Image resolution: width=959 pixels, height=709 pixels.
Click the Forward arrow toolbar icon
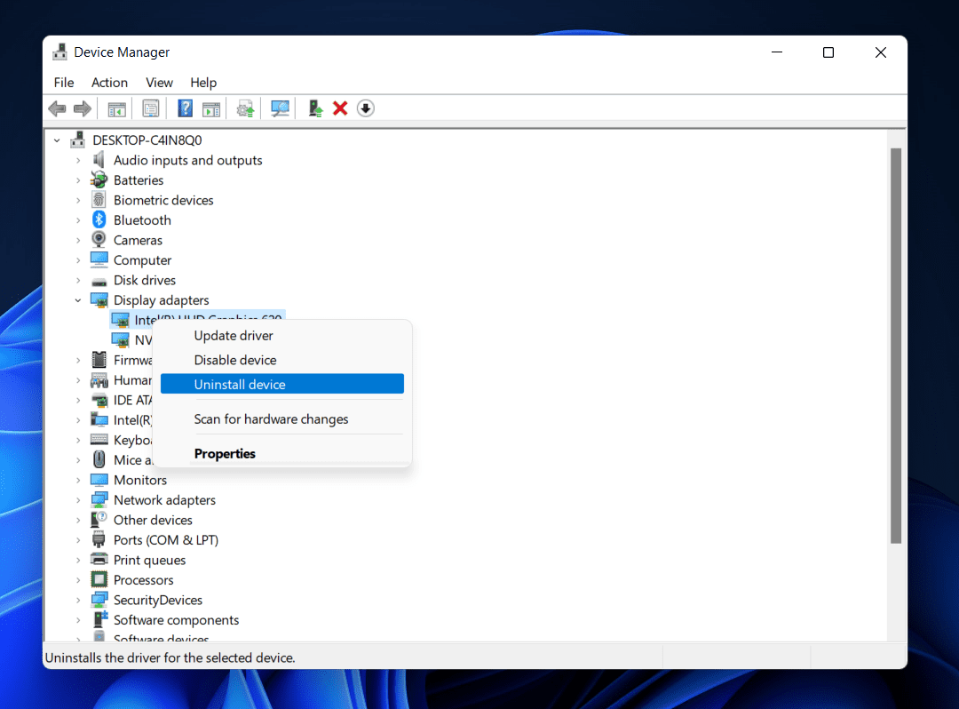point(83,108)
